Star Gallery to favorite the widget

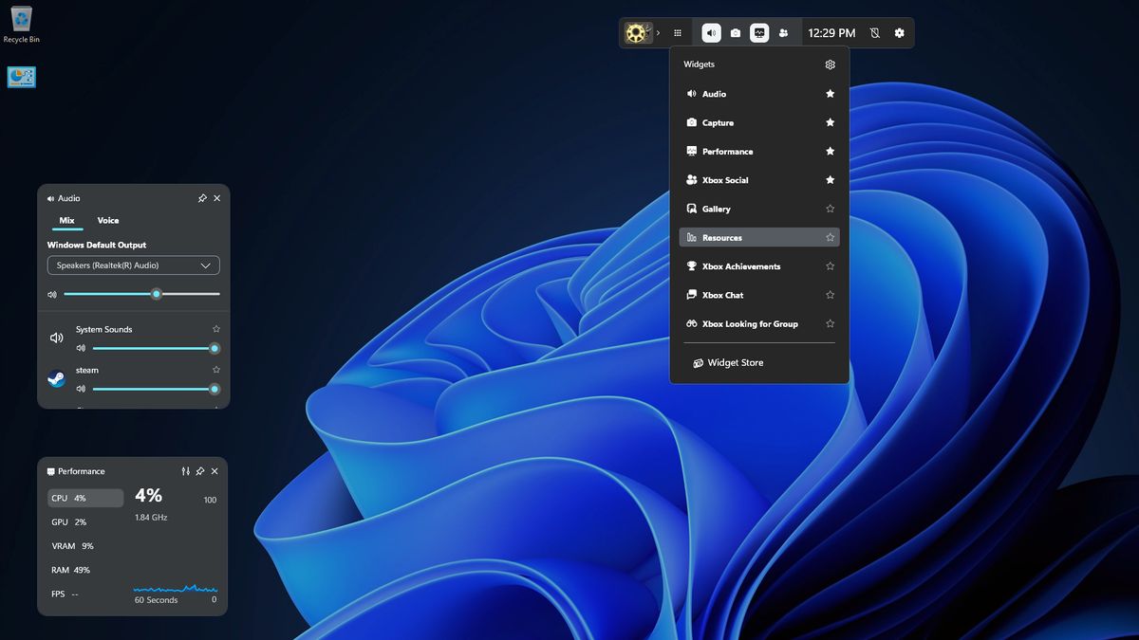pyautogui.click(x=830, y=209)
